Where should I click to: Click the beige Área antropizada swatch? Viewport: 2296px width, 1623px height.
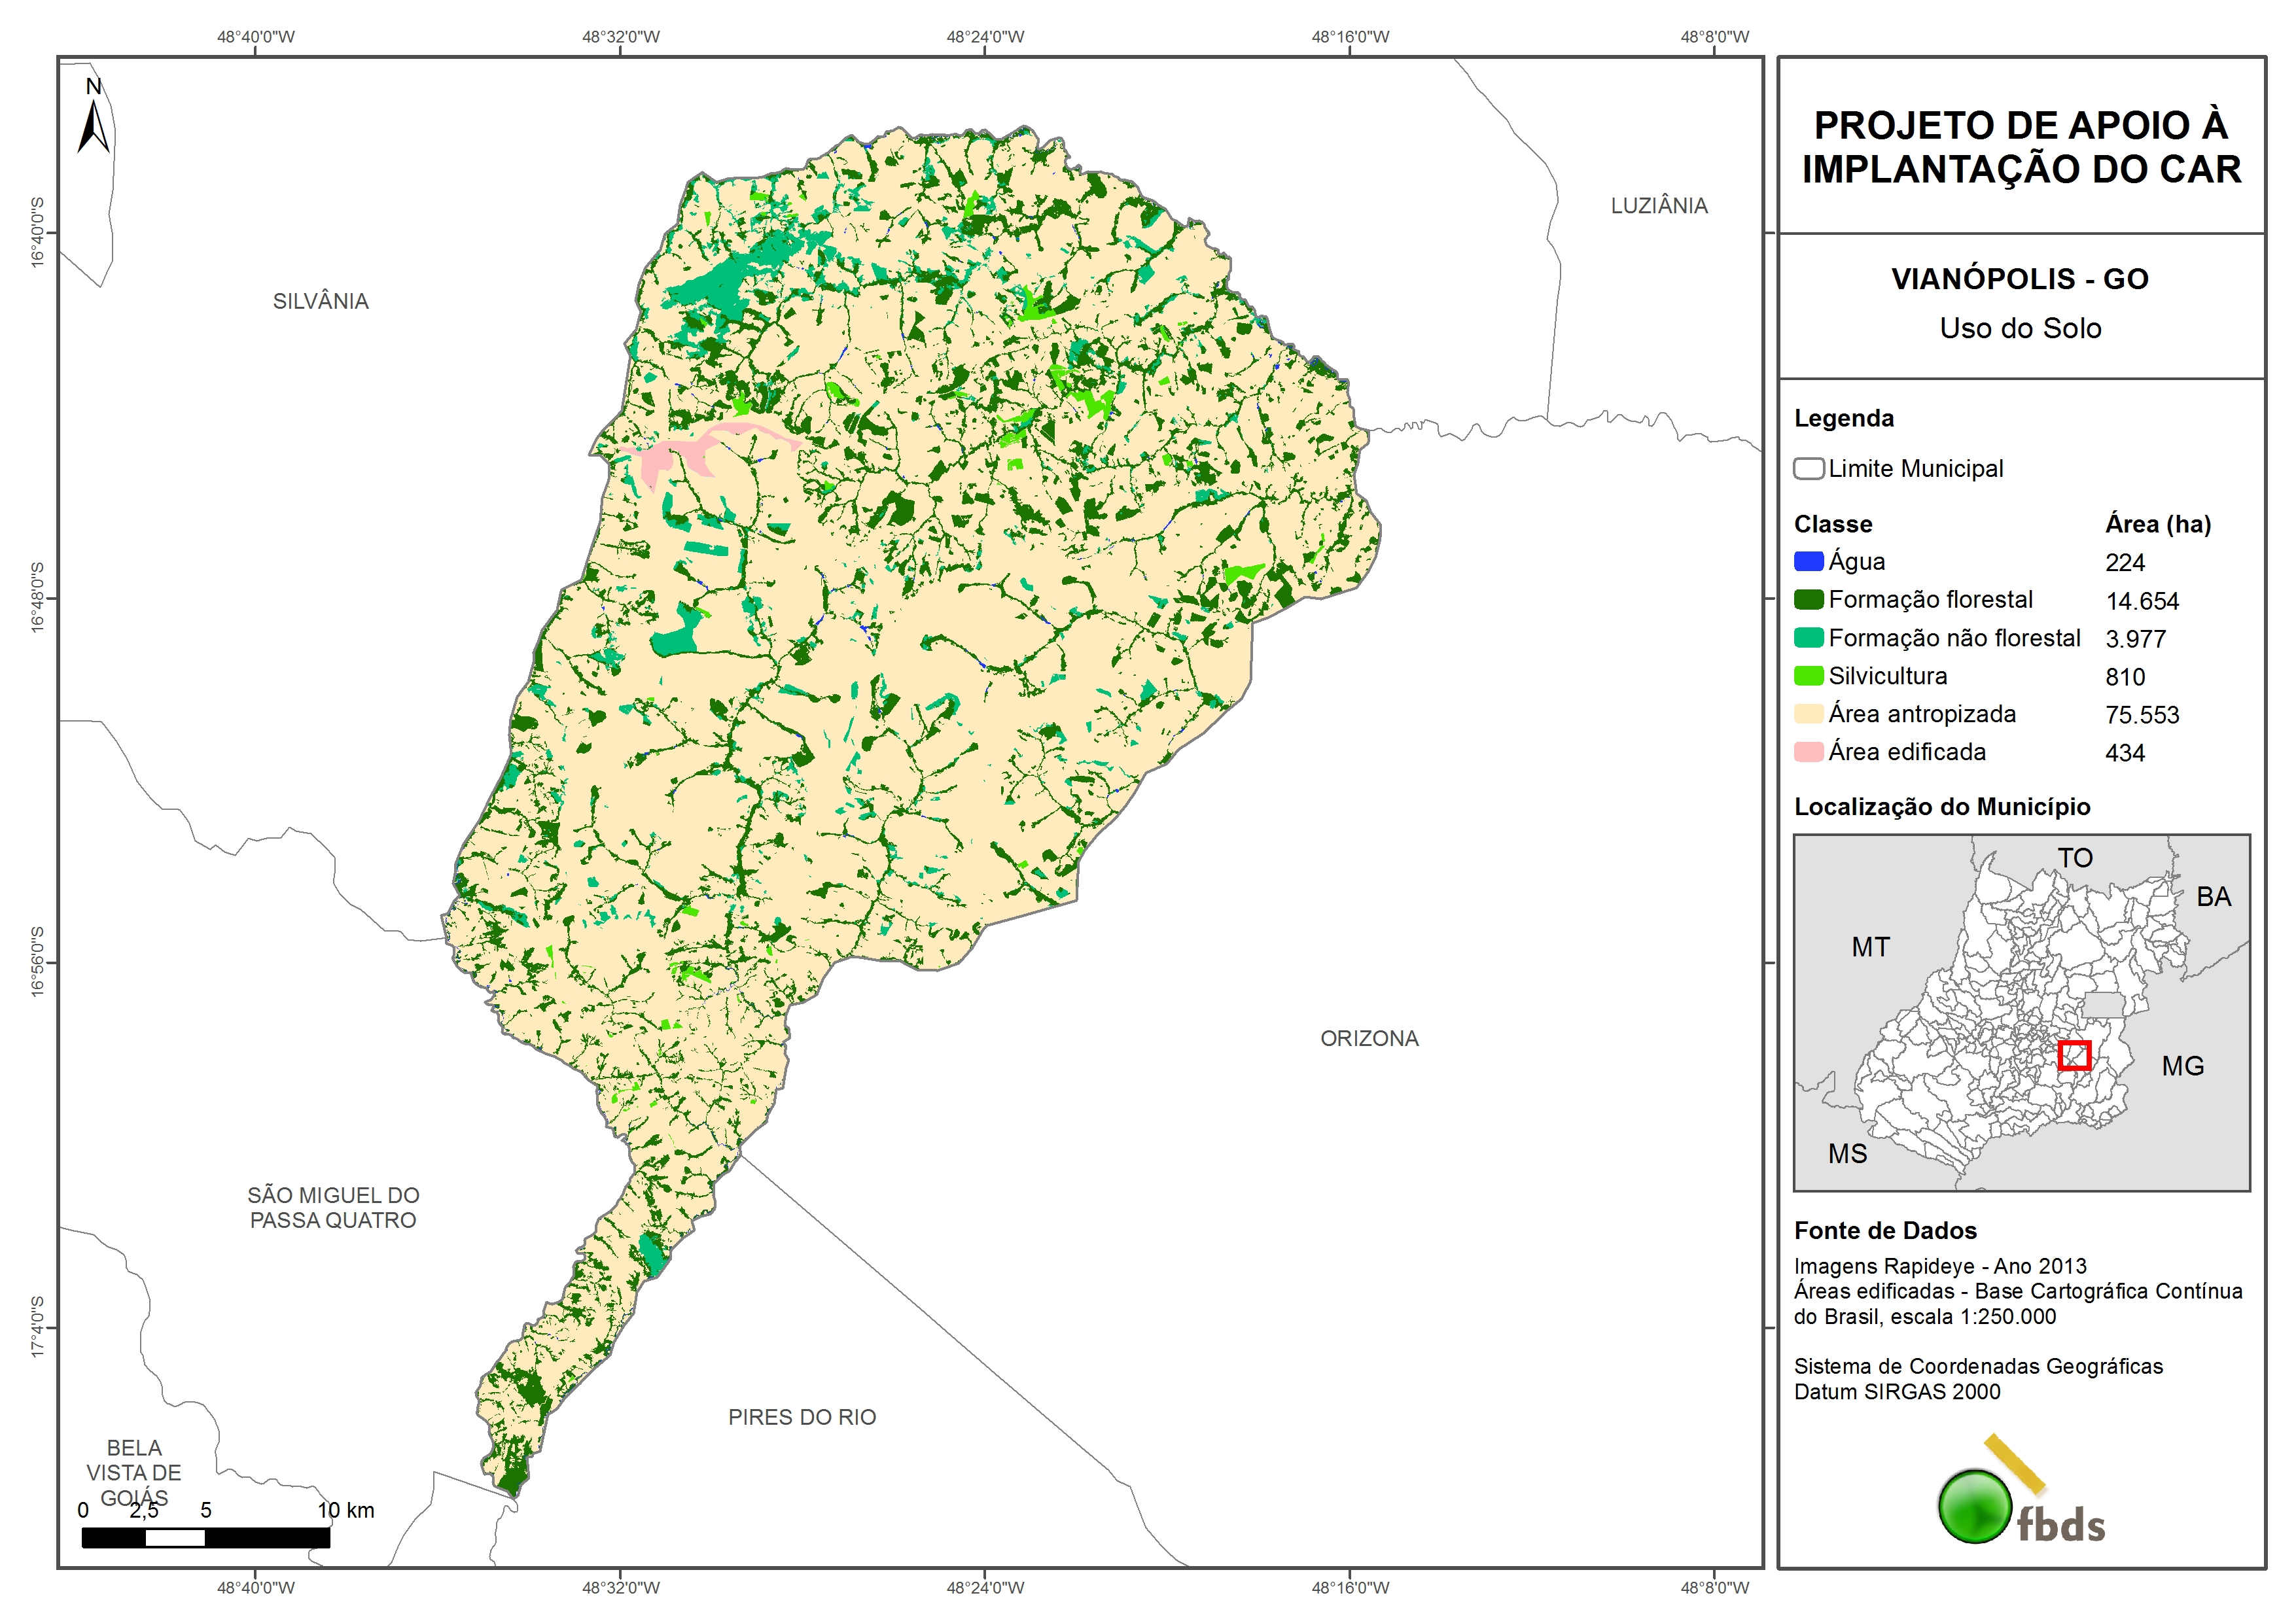click(x=1808, y=714)
